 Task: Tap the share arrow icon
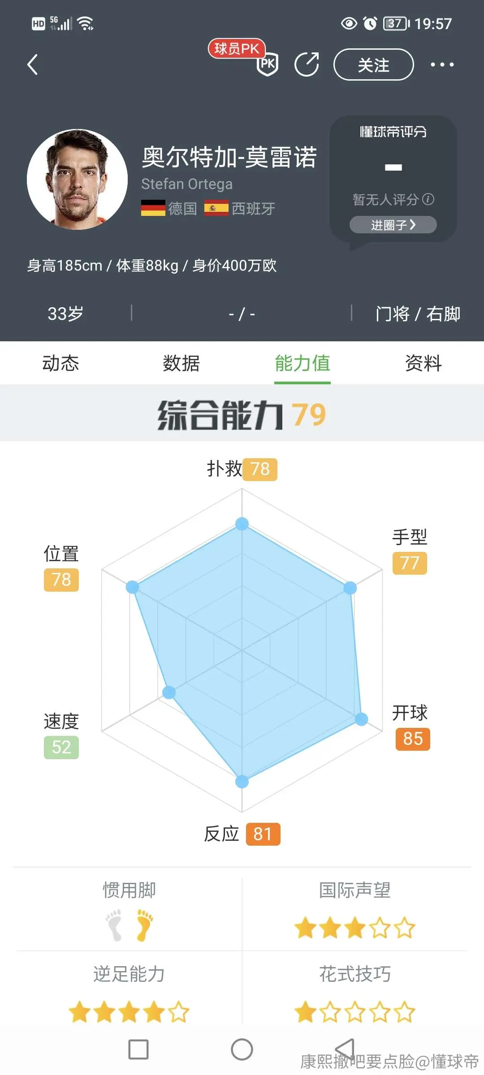307,64
